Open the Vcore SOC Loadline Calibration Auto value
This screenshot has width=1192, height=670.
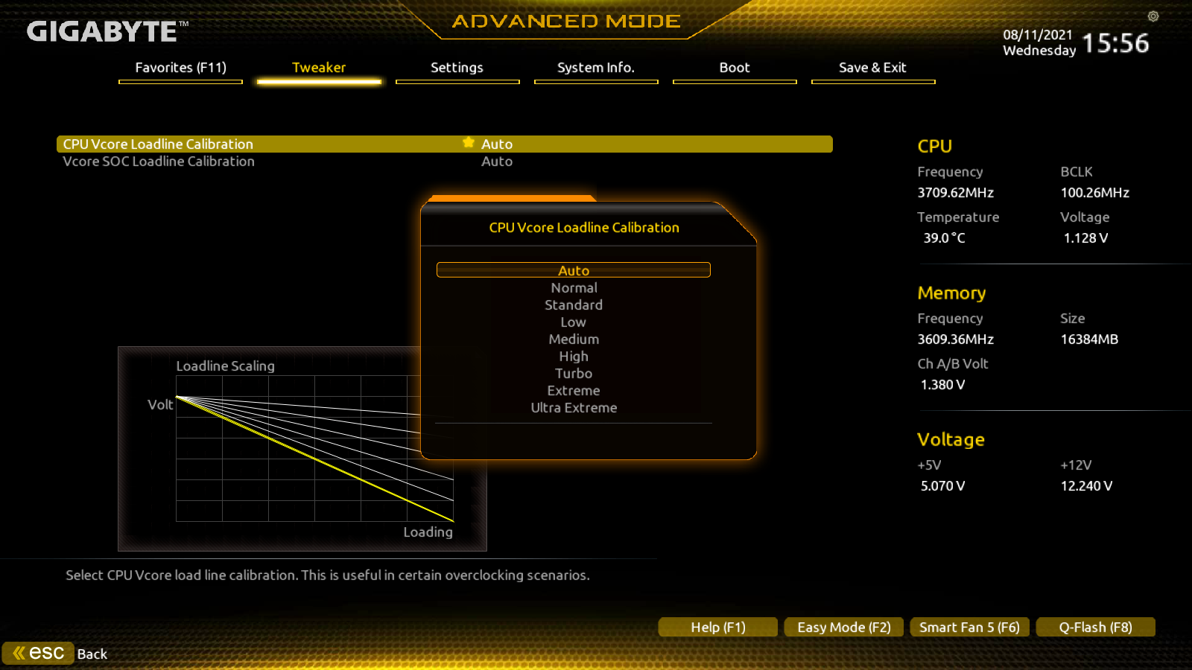point(497,162)
